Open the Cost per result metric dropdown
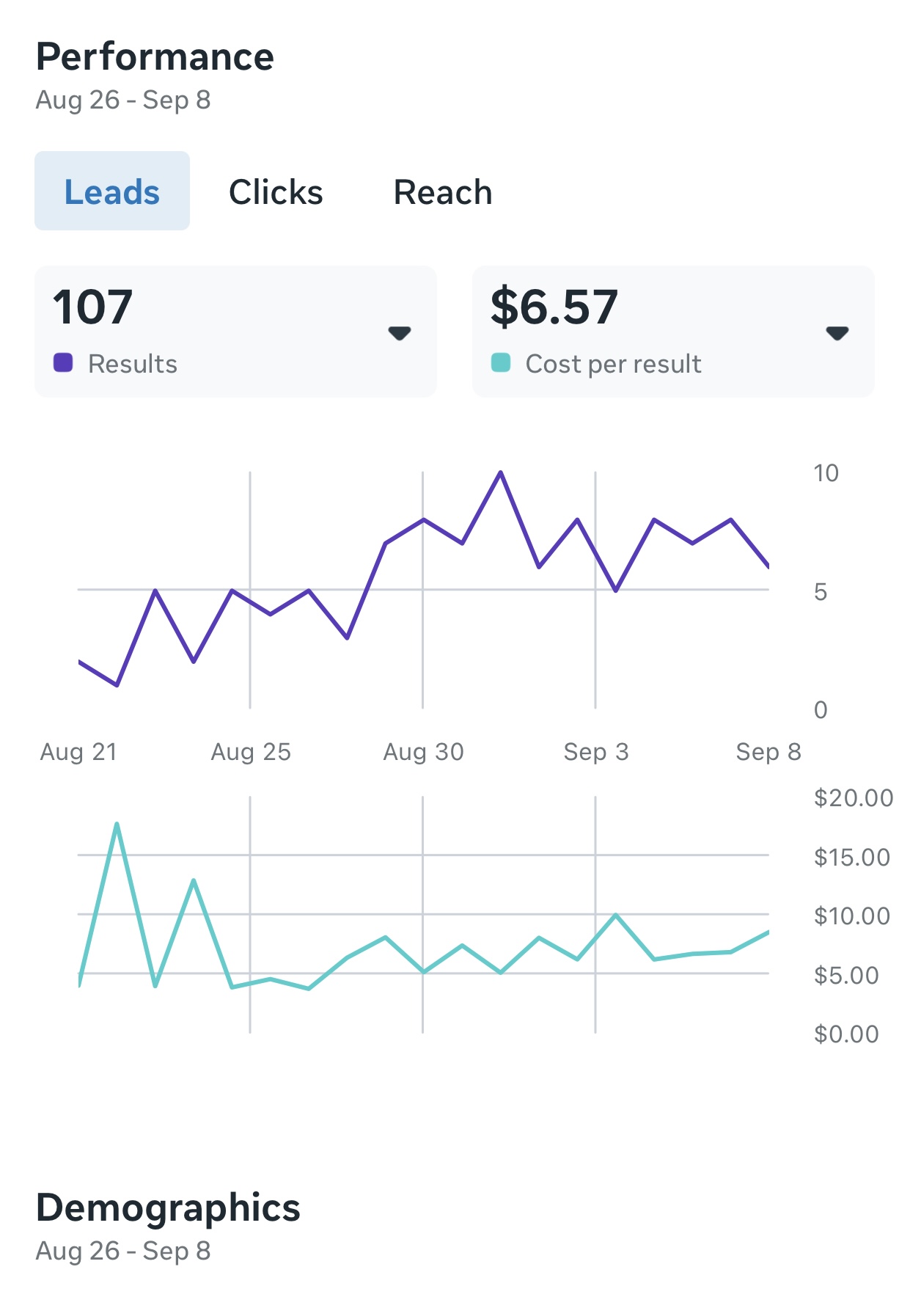 tap(837, 334)
